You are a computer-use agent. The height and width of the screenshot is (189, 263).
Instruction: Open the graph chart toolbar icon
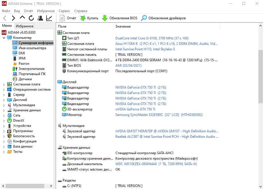(49, 18)
